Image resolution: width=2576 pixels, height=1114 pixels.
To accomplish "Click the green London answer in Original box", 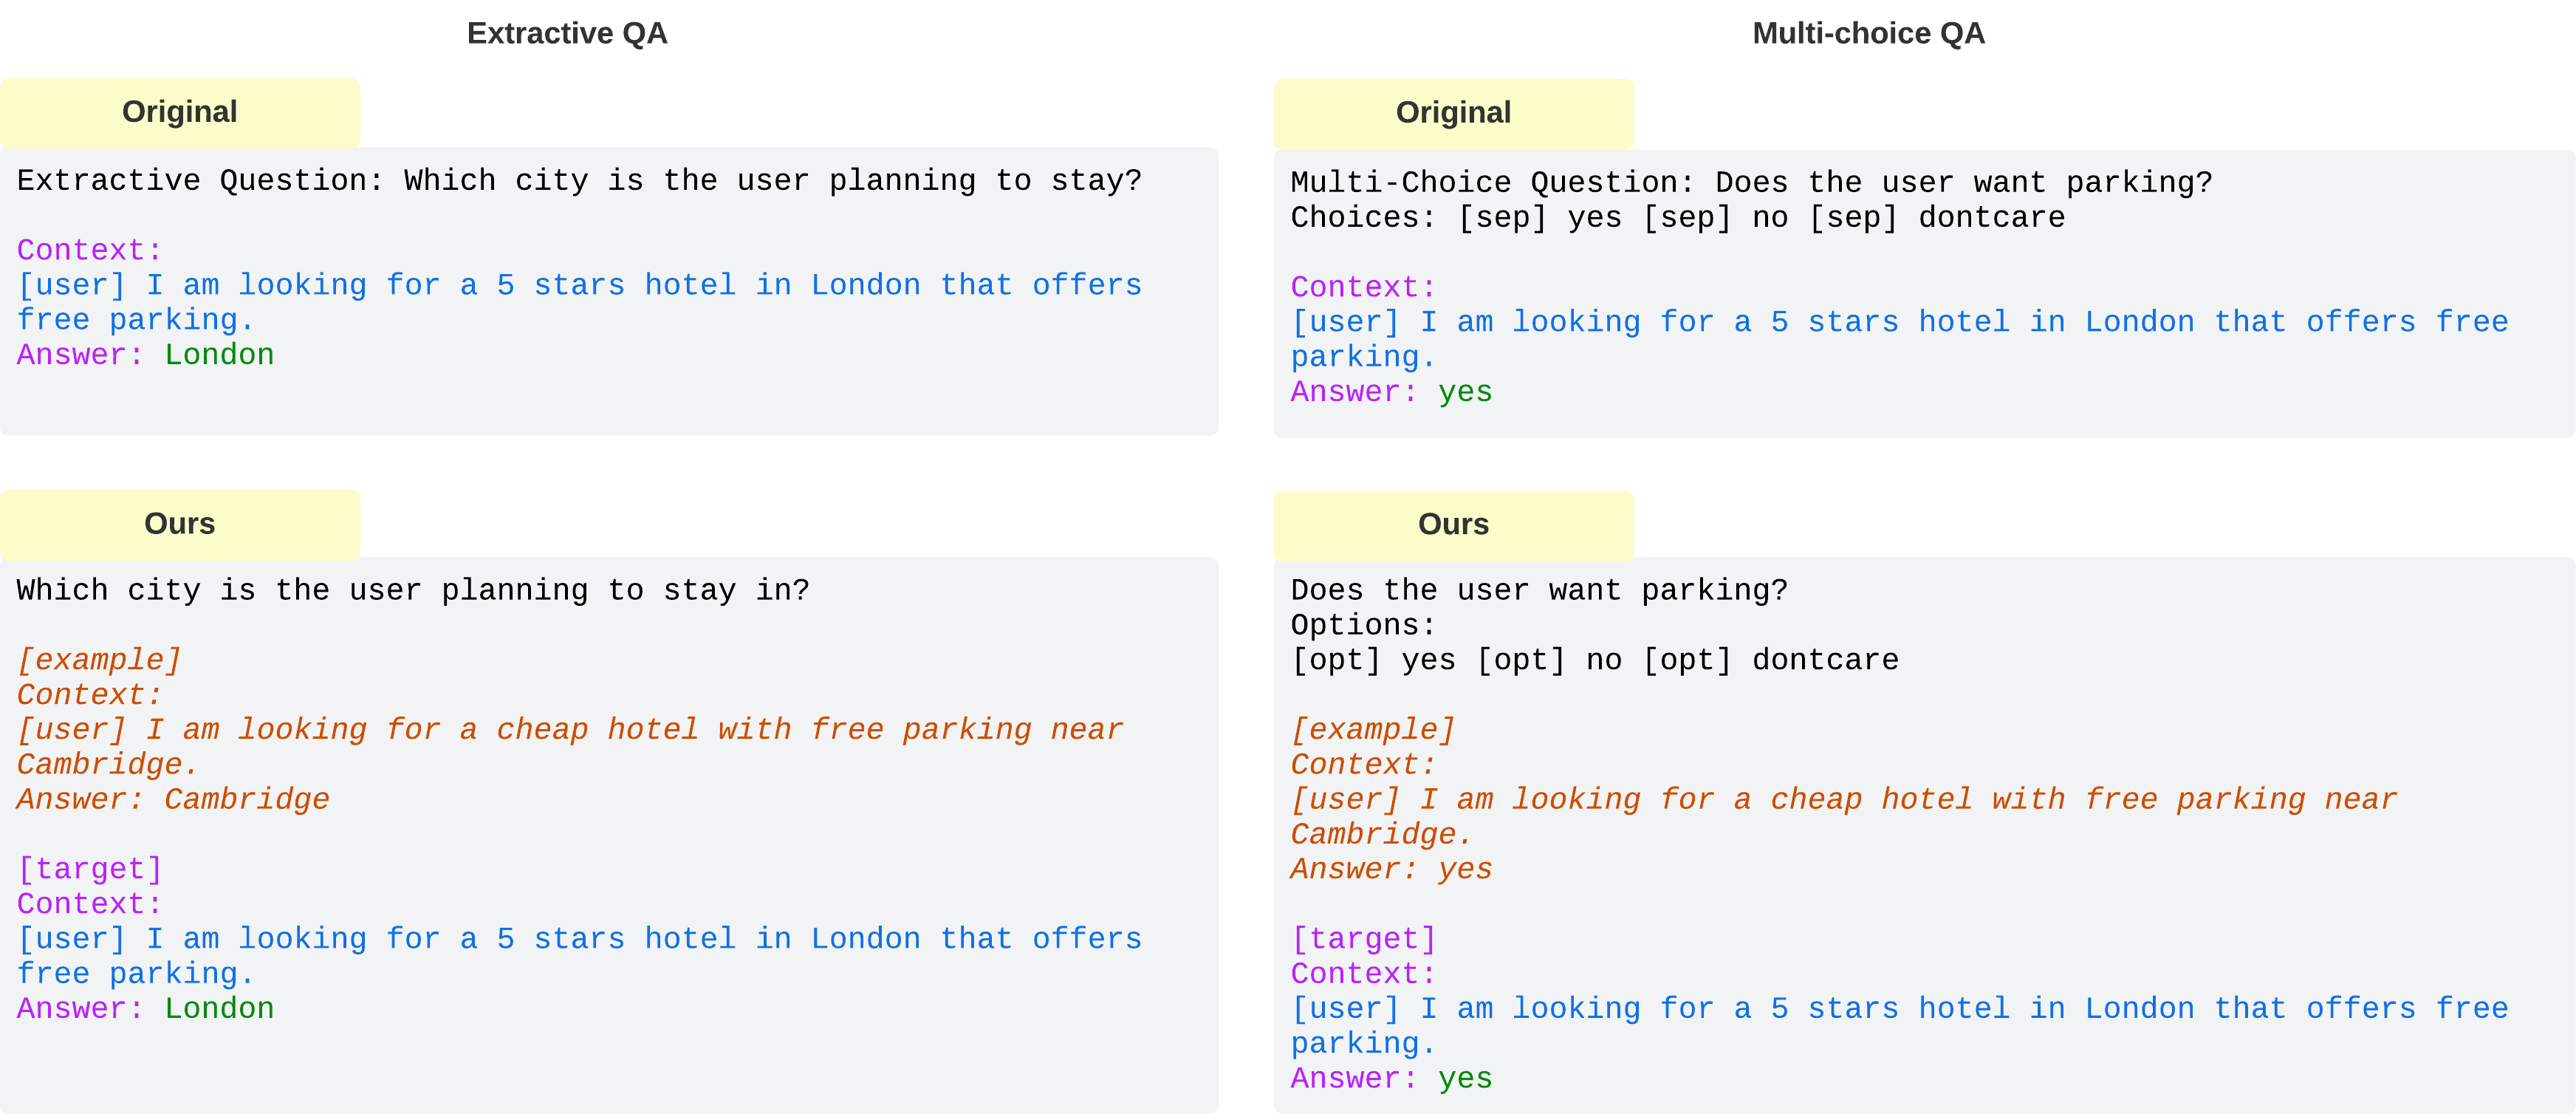I will pos(219,355).
